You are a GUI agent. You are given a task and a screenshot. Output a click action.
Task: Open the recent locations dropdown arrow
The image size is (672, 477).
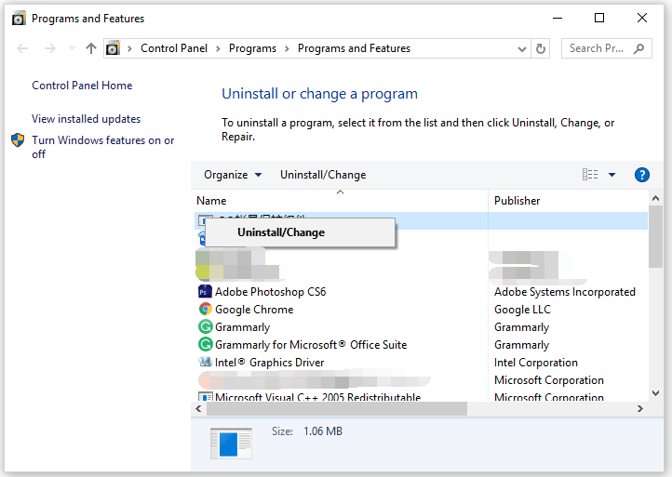pos(72,48)
